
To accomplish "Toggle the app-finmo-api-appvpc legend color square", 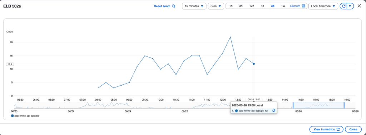I will point(12,116).
